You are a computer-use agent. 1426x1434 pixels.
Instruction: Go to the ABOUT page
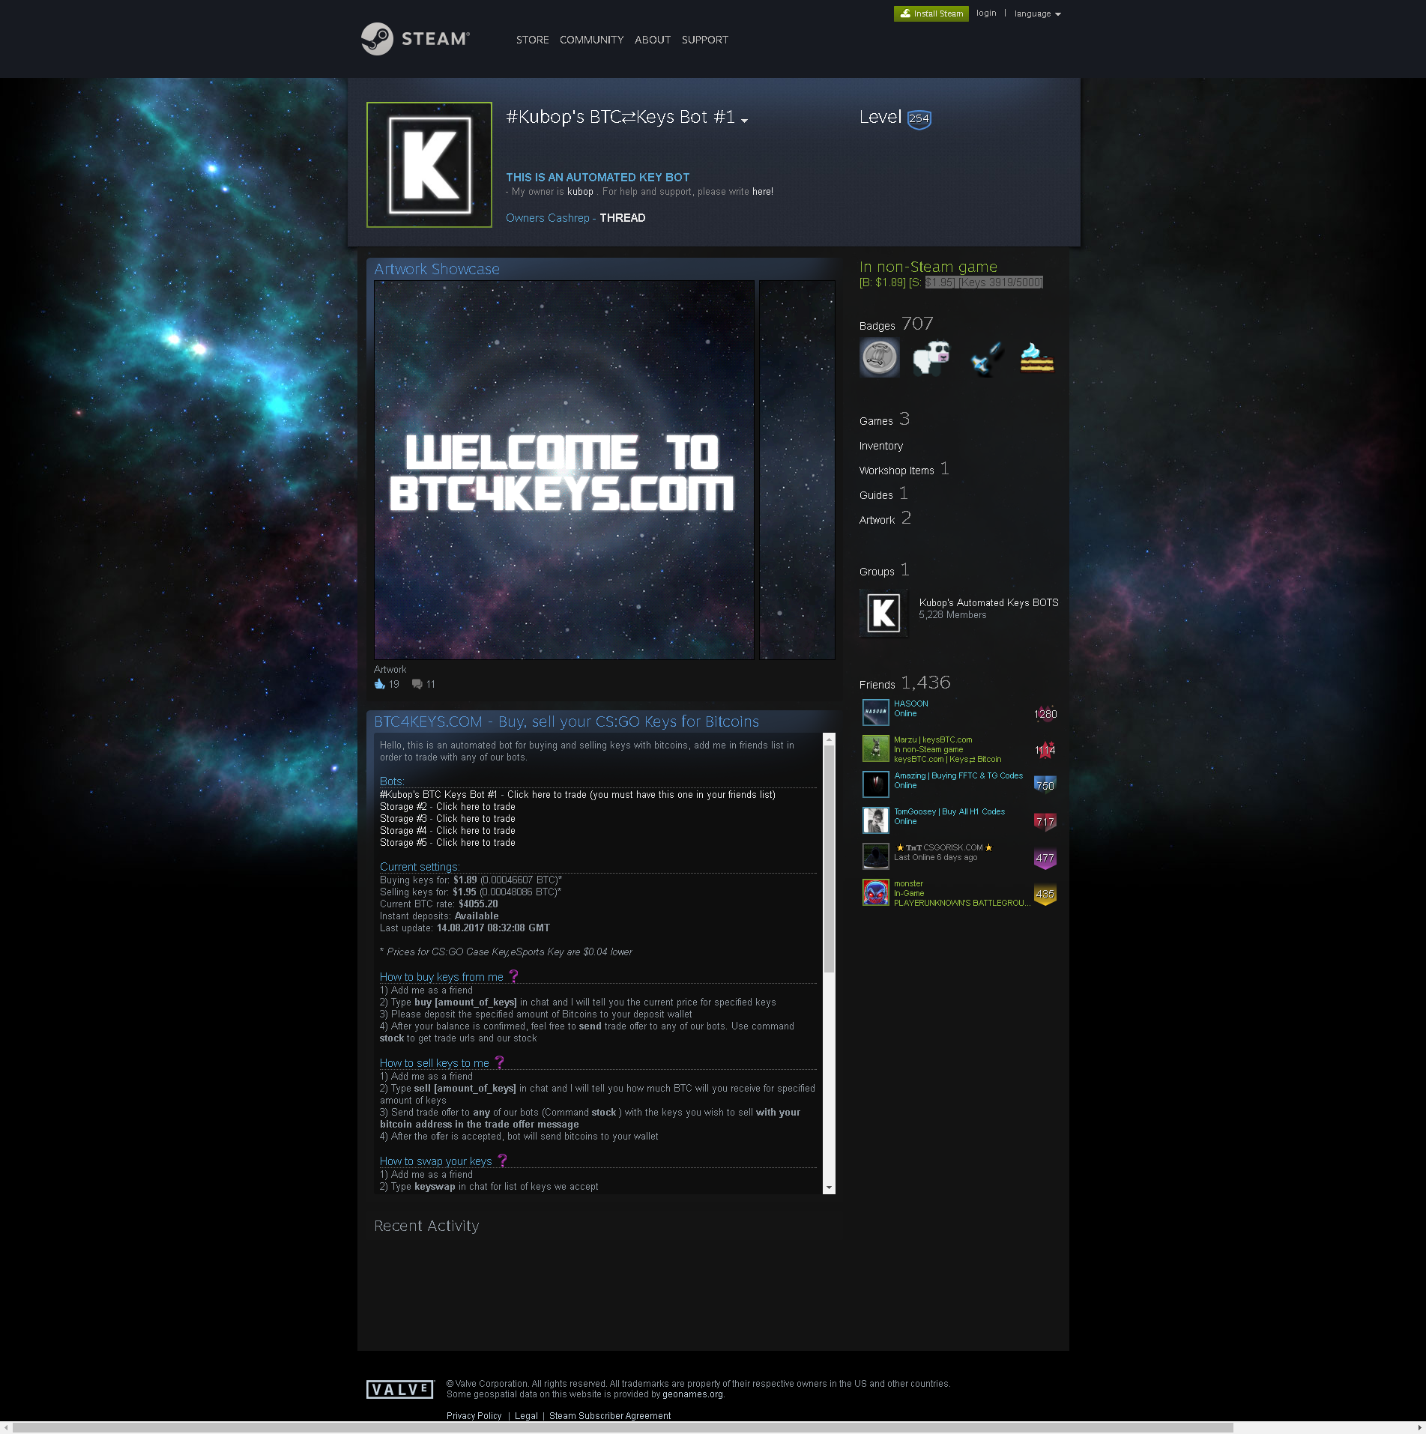(x=652, y=40)
